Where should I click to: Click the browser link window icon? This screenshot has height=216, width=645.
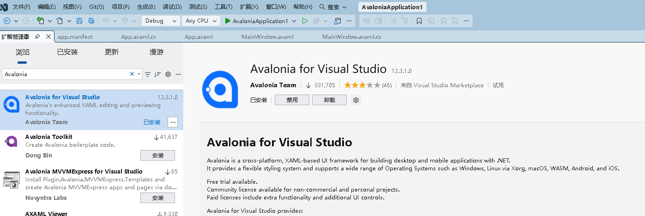pyautogui.click(x=338, y=21)
